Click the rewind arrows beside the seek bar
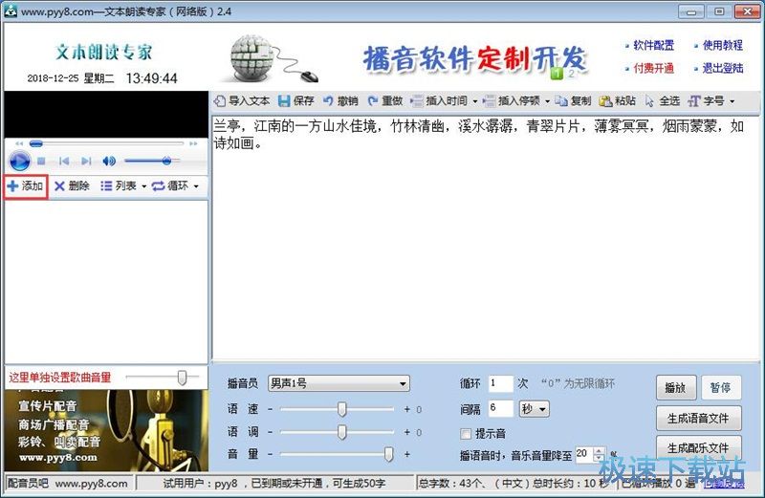This screenshot has height=498, width=765. [x=19, y=143]
